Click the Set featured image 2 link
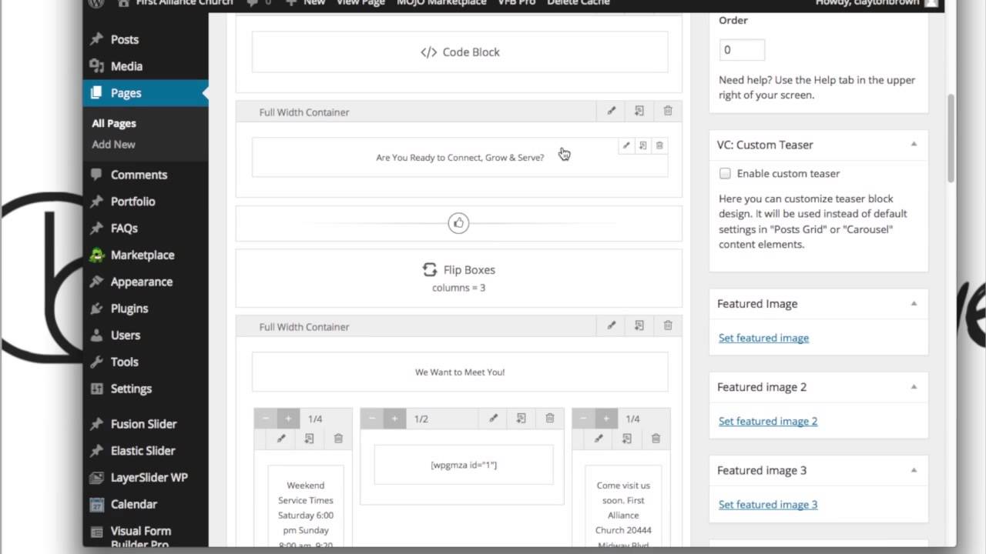 [767, 421]
